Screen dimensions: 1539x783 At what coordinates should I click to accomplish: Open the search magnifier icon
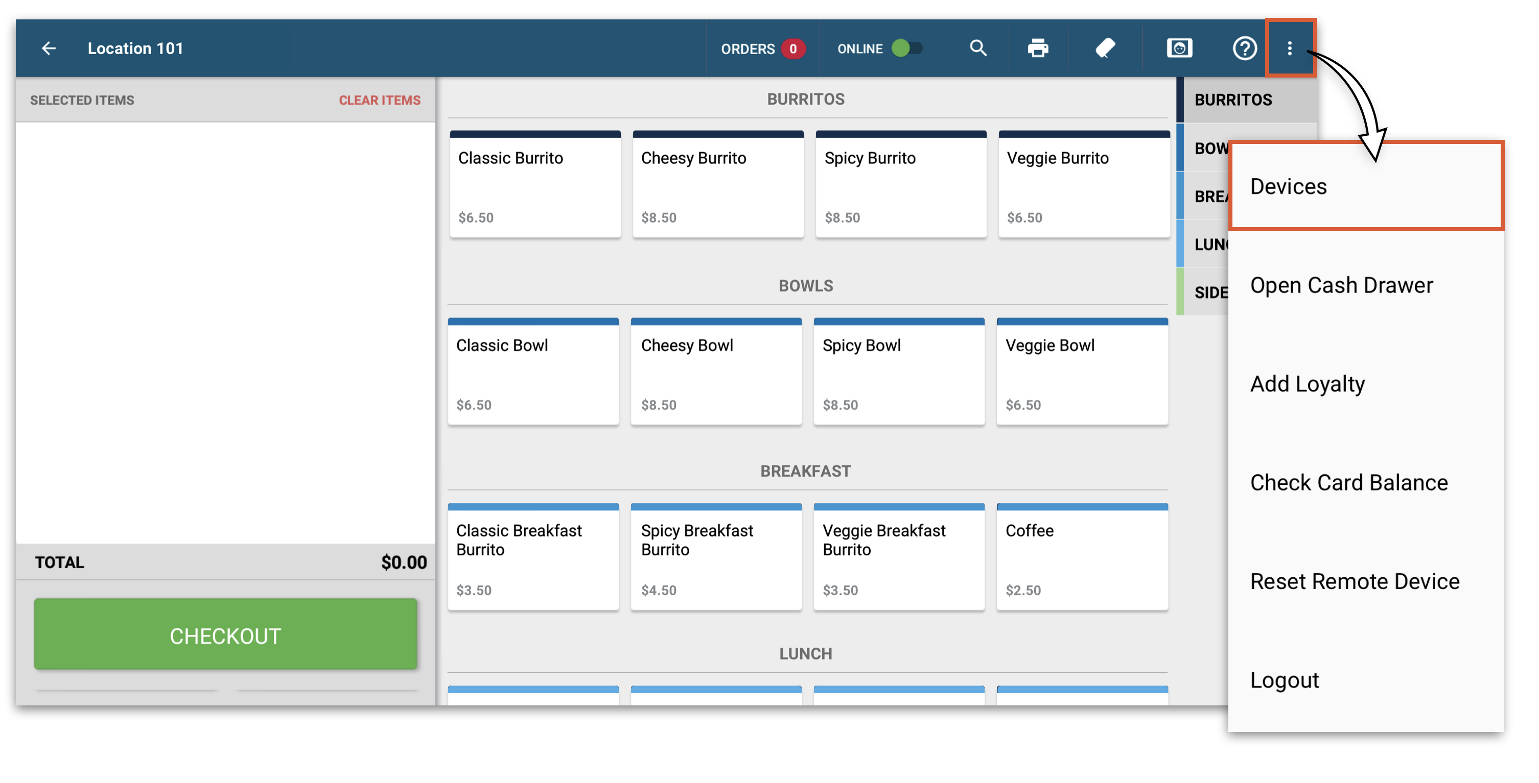click(x=977, y=48)
